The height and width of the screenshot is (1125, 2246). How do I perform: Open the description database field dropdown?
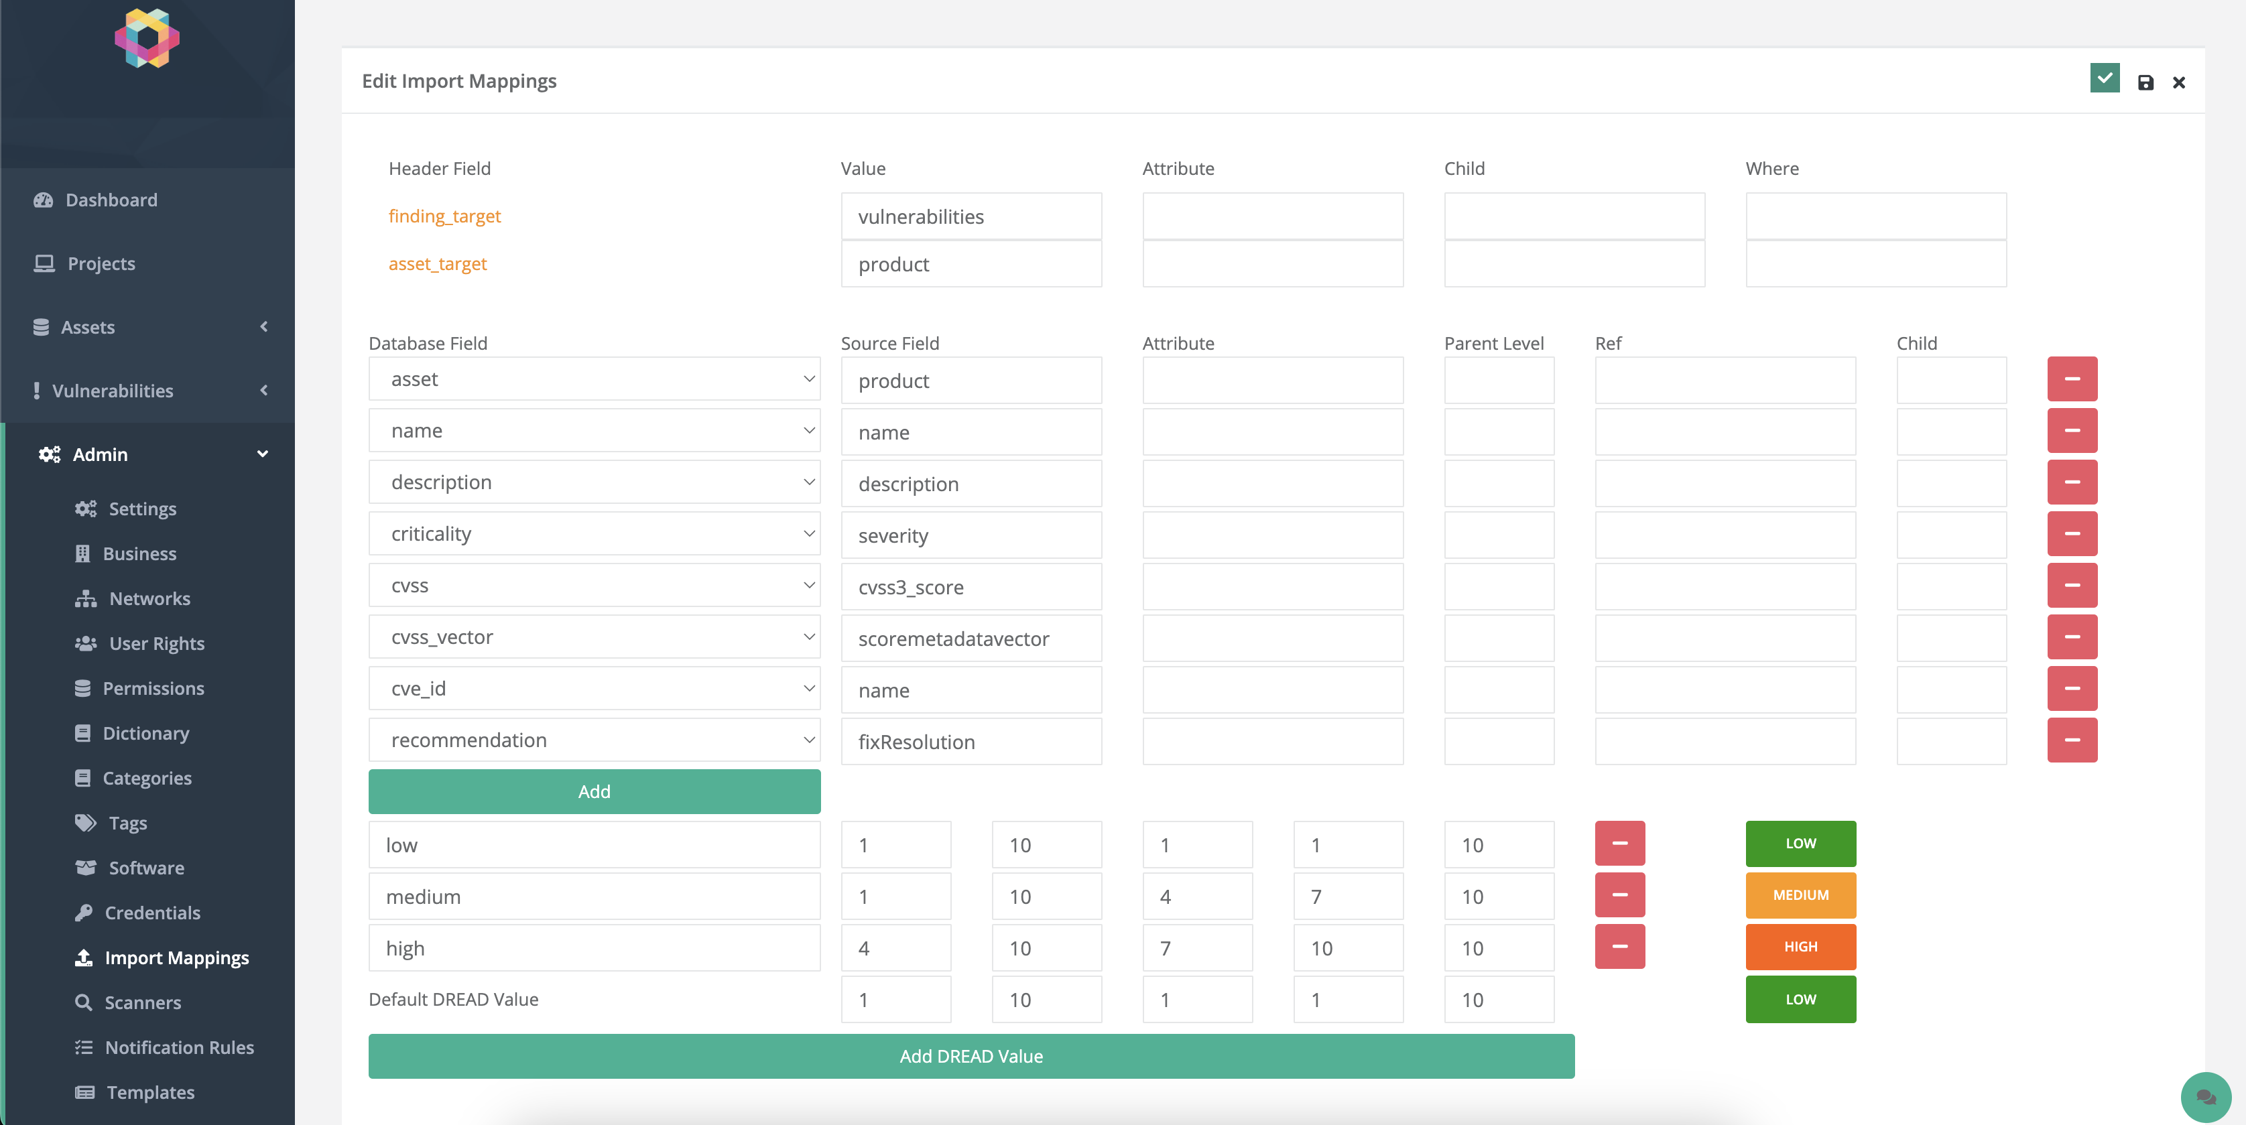[x=594, y=482]
